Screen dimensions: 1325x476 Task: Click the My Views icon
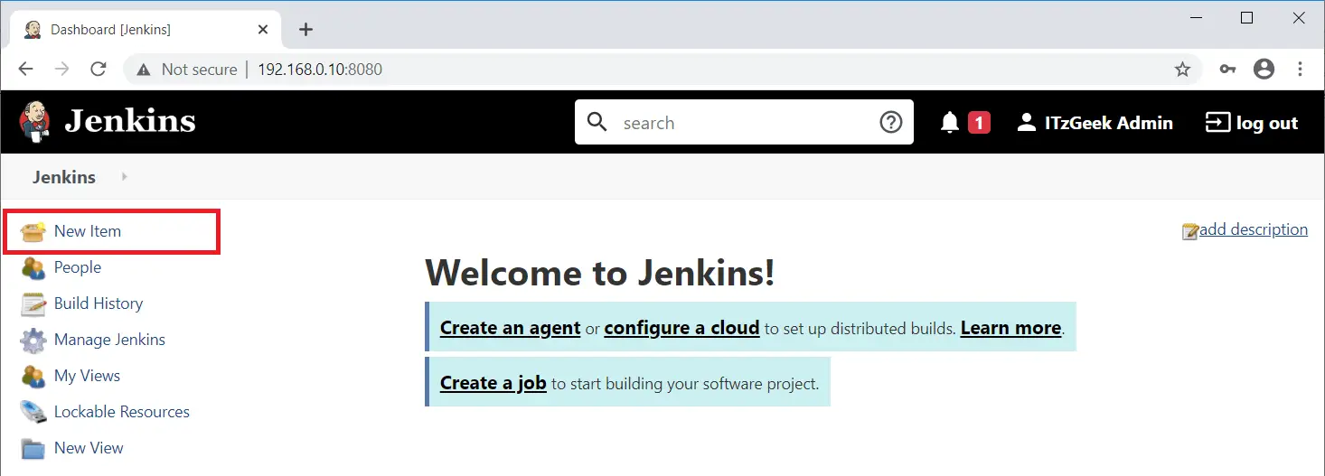(33, 376)
